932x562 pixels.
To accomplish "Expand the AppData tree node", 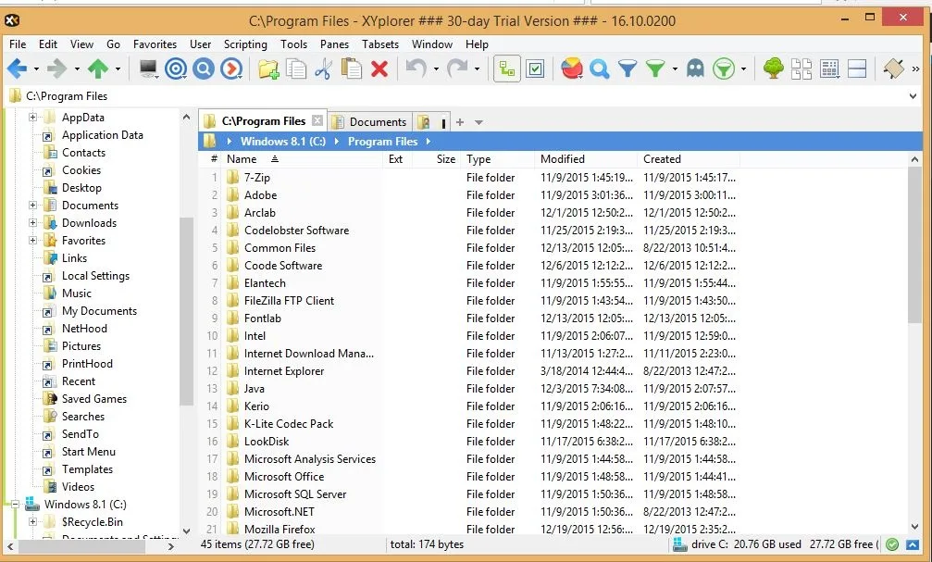I will point(33,118).
